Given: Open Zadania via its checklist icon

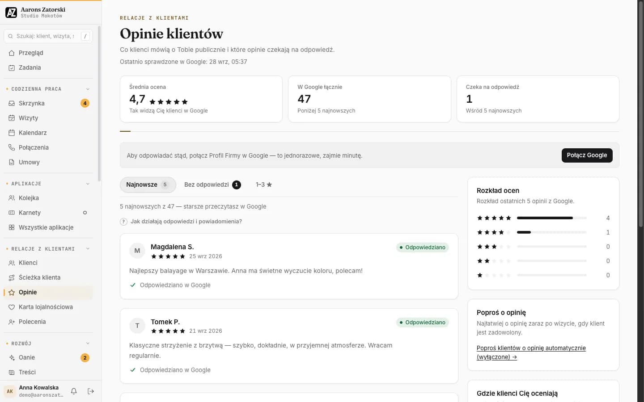Looking at the screenshot, I should click(12, 67).
